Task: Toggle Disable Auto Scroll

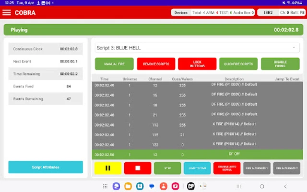Action: (x=227, y=168)
